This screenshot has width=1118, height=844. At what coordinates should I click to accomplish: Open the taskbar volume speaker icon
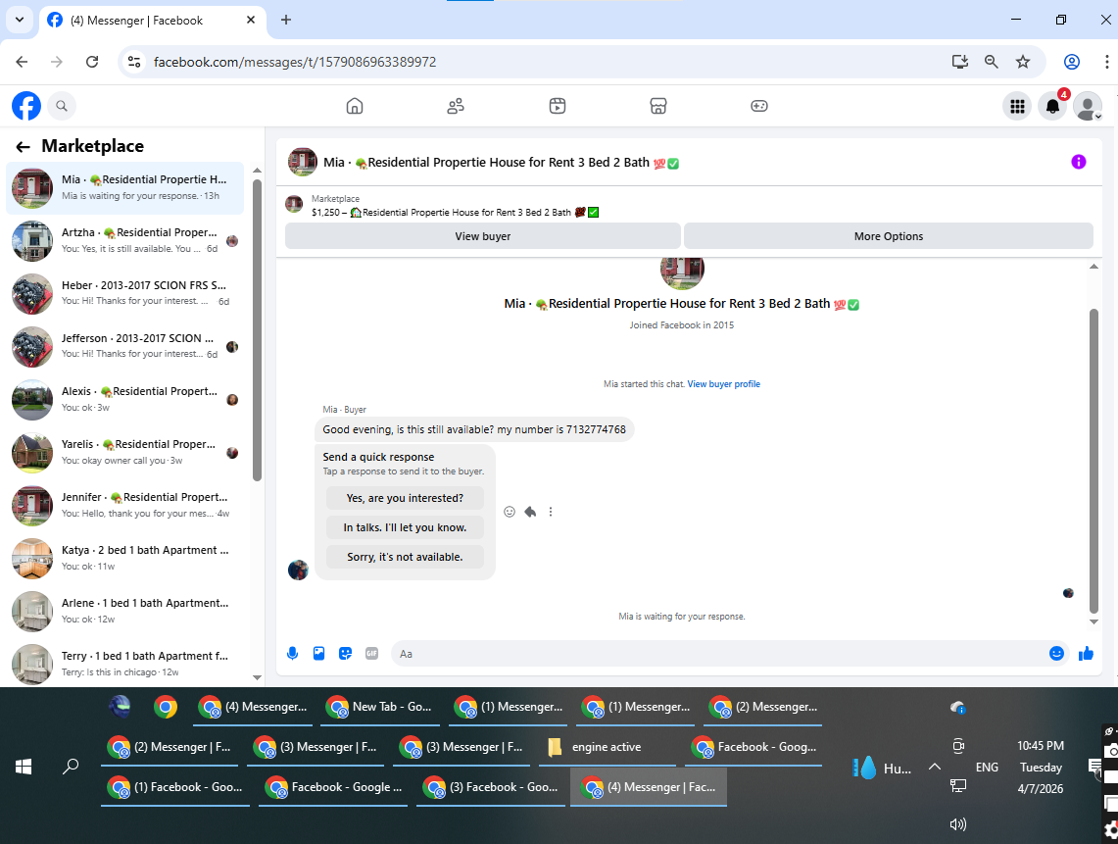958,824
